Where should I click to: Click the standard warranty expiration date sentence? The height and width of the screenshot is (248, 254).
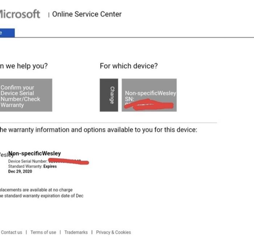pyautogui.click(x=41, y=196)
